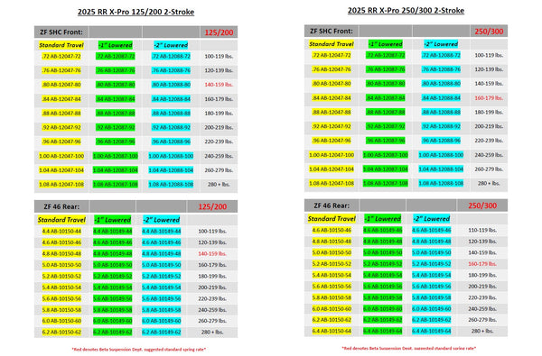Click the '2025 RR X-Pro 250/300 2-Stroke' title
This screenshot has height=356, width=542.
click(406, 10)
